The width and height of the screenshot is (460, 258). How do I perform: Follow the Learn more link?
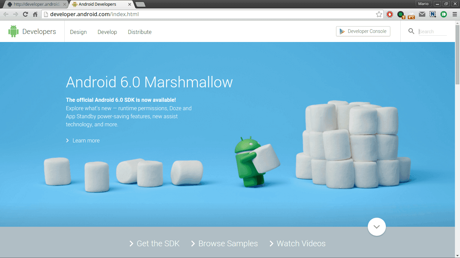tap(86, 140)
